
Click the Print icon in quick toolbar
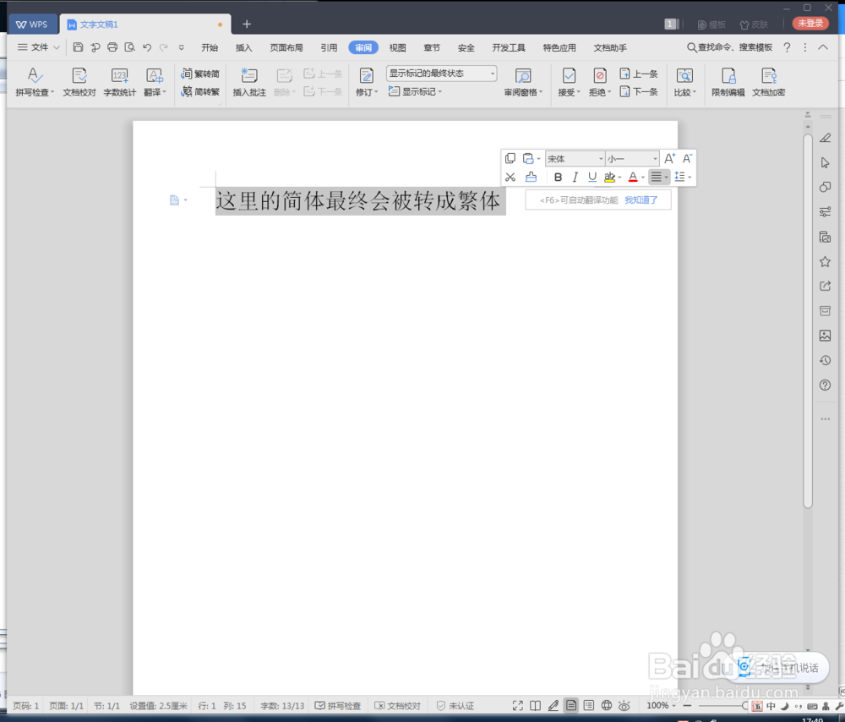click(112, 47)
